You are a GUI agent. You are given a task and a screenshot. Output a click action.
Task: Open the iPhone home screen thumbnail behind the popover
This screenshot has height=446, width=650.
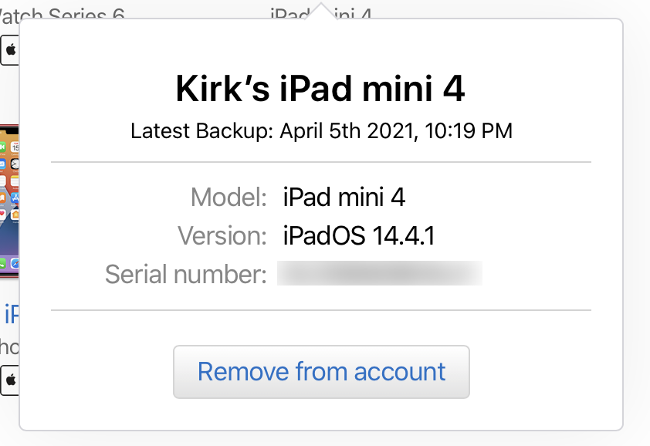[x=9, y=201]
